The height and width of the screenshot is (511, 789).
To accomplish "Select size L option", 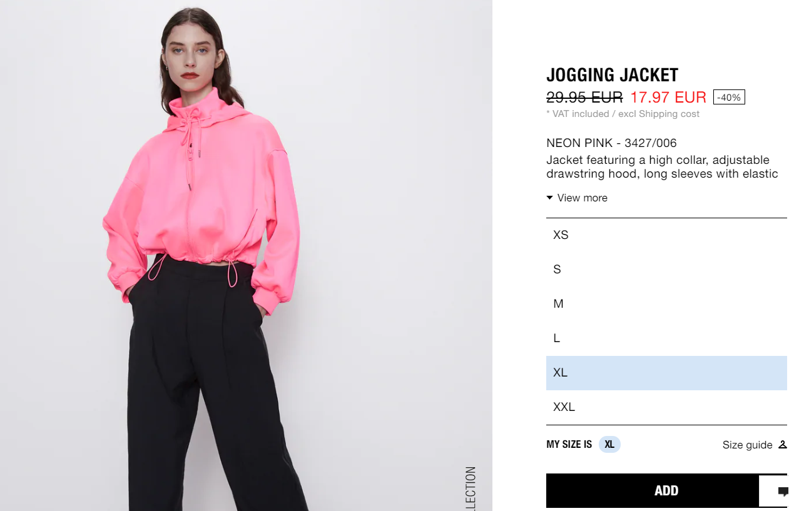I will (x=666, y=338).
